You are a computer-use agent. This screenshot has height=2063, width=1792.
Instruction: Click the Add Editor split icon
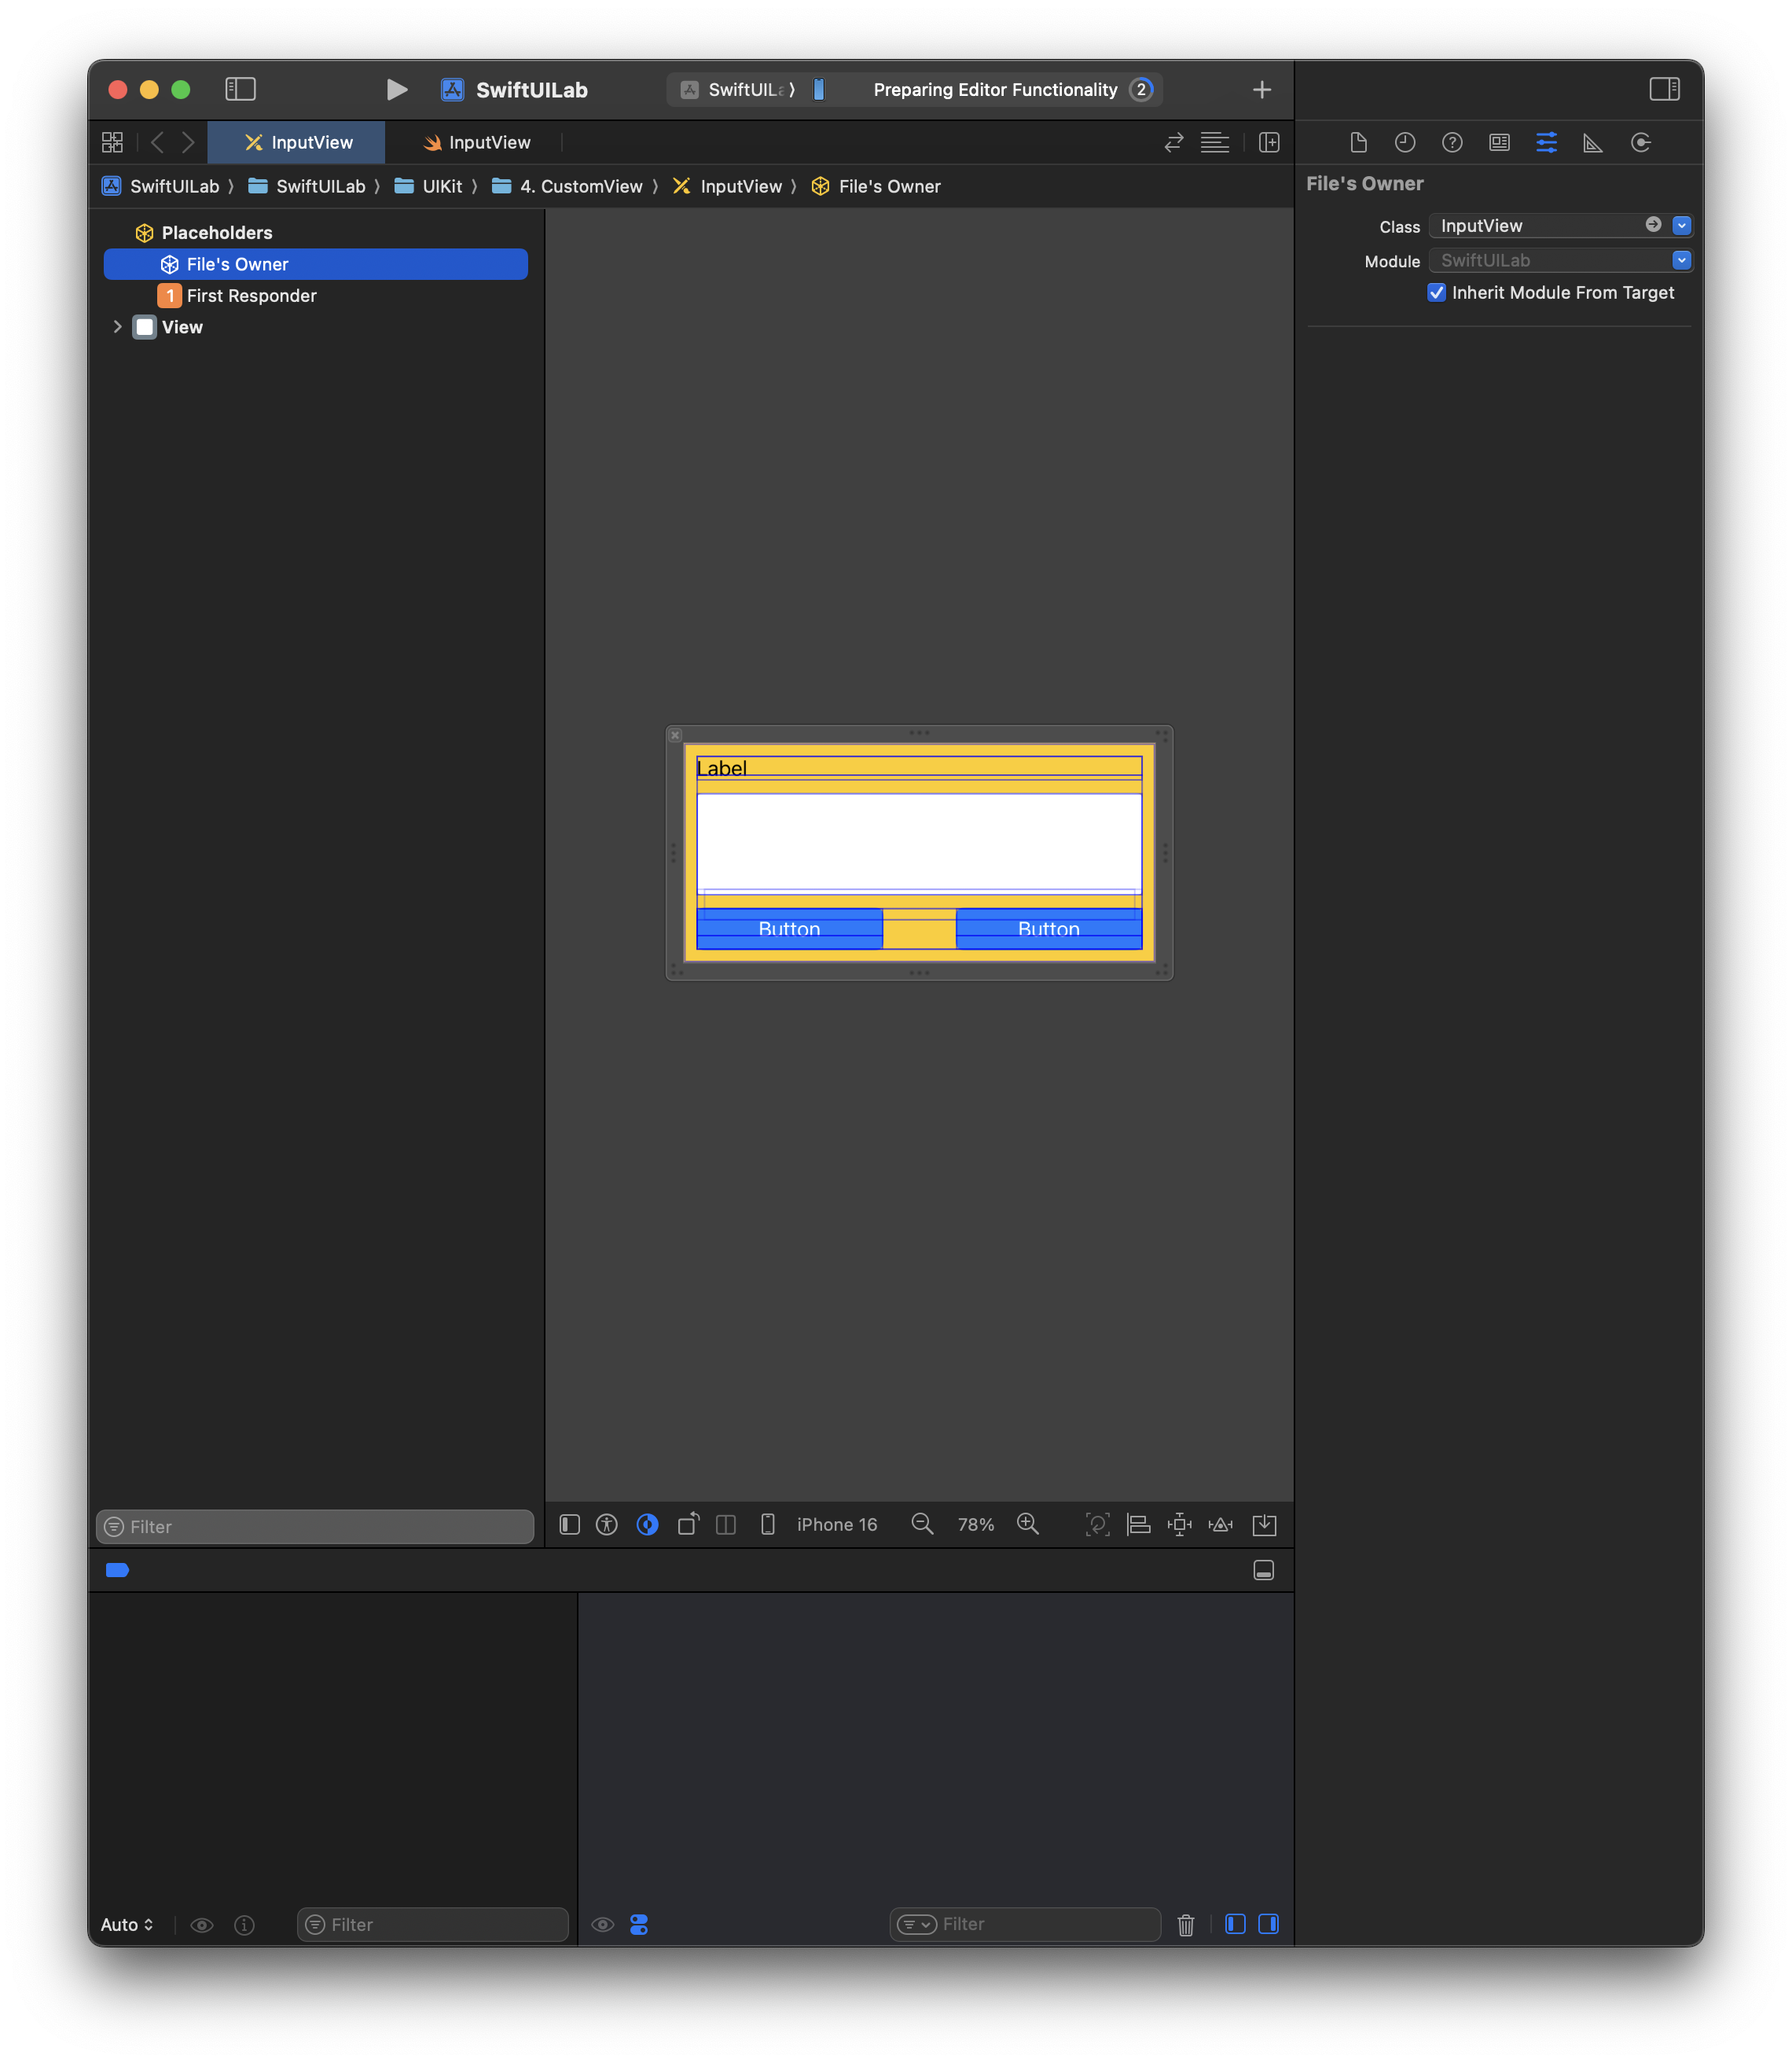click(1269, 142)
